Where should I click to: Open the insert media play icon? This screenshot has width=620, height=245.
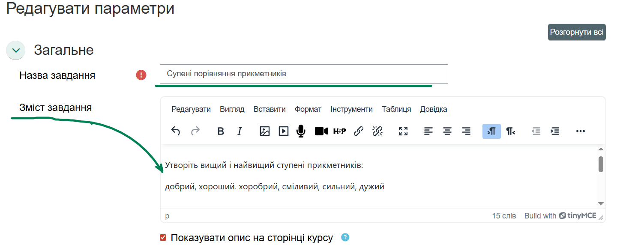(x=284, y=131)
